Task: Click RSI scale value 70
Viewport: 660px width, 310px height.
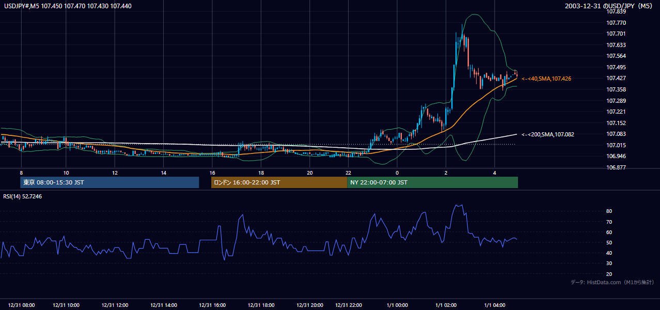Action: coord(609,222)
